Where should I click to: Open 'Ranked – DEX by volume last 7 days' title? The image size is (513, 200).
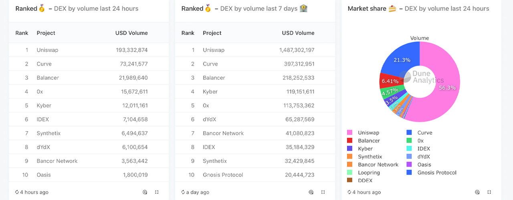[x=245, y=8]
